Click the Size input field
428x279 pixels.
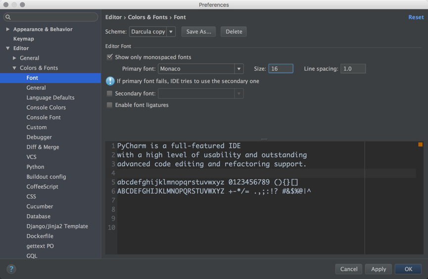tap(281, 69)
